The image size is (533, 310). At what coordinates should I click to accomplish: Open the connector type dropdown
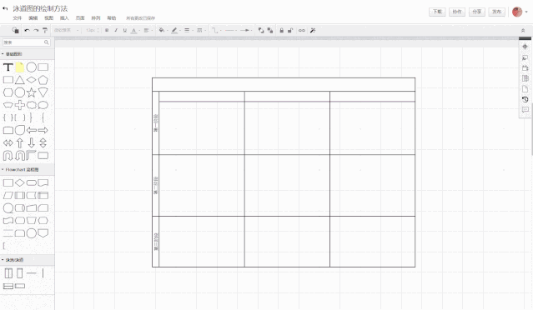(x=216, y=31)
